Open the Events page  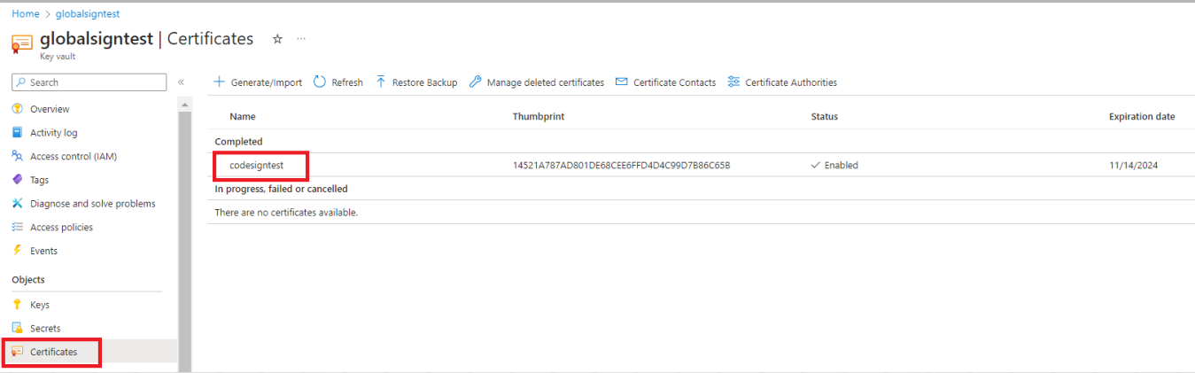coord(43,251)
